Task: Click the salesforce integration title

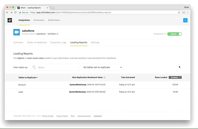Action: [x=28, y=31]
